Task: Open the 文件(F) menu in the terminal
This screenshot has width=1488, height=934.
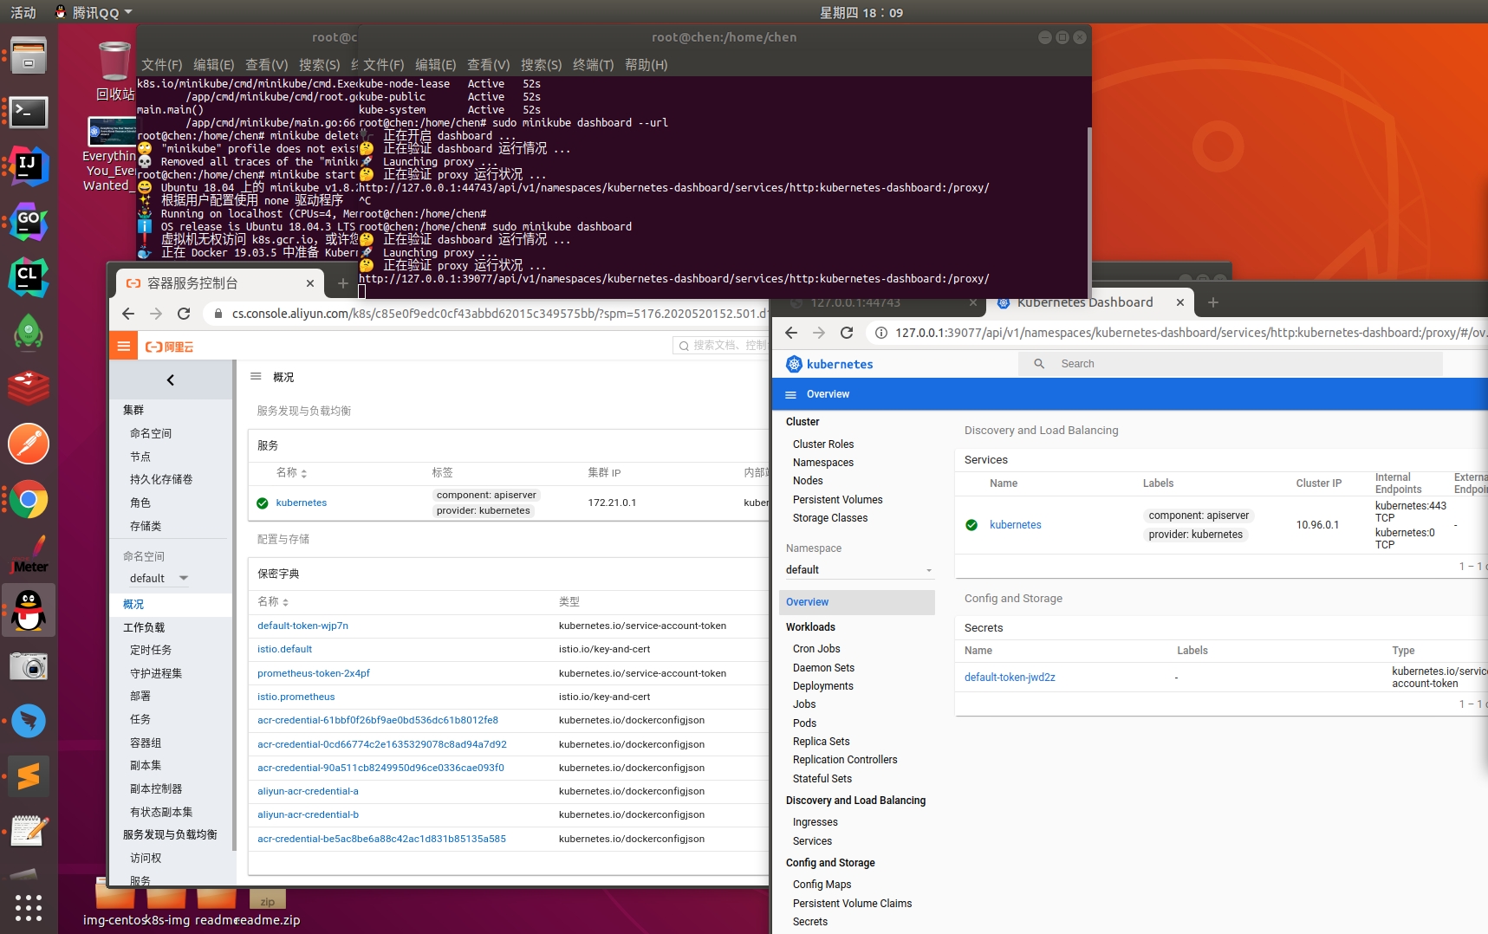Action: 383,65
